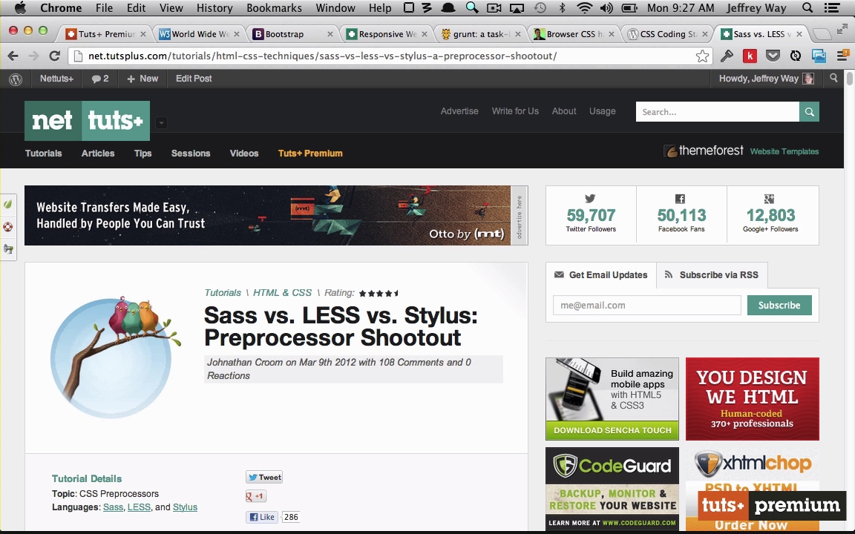Select the Subscribe via RSS tab

[x=712, y=274]
